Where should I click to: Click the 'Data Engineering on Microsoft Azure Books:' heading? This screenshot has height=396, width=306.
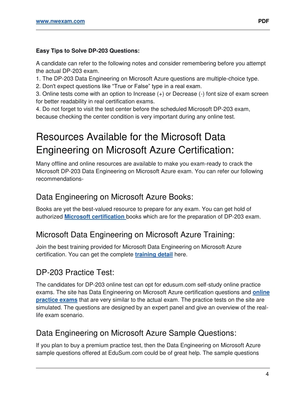coord(114,197)
